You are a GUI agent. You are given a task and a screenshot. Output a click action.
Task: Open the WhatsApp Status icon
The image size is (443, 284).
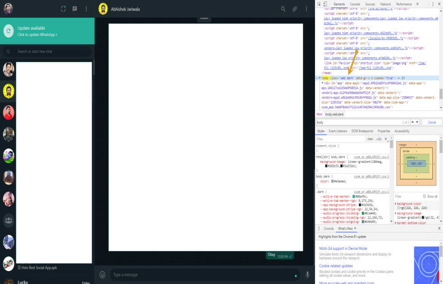click(x=63, y=9)
